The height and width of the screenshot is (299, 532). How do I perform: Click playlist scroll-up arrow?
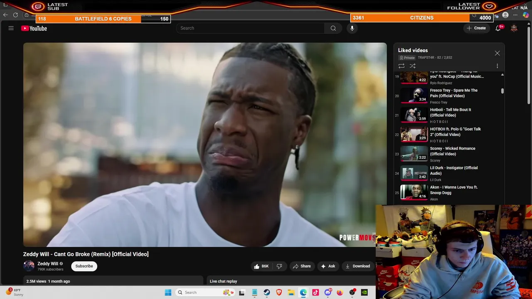point(502,75)
